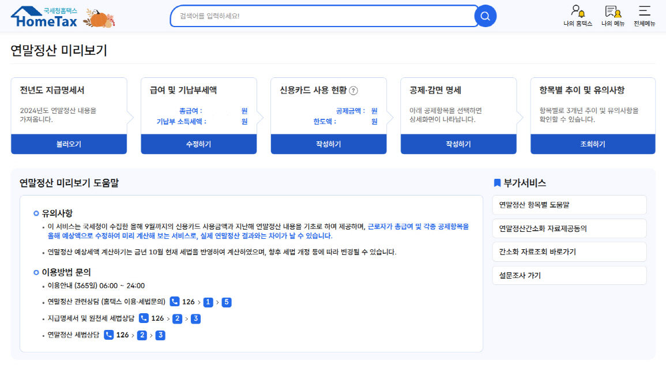Click number 2 badge in 지급명세서 row
Screen dimensions: 666x368
(x=177, y=319)
